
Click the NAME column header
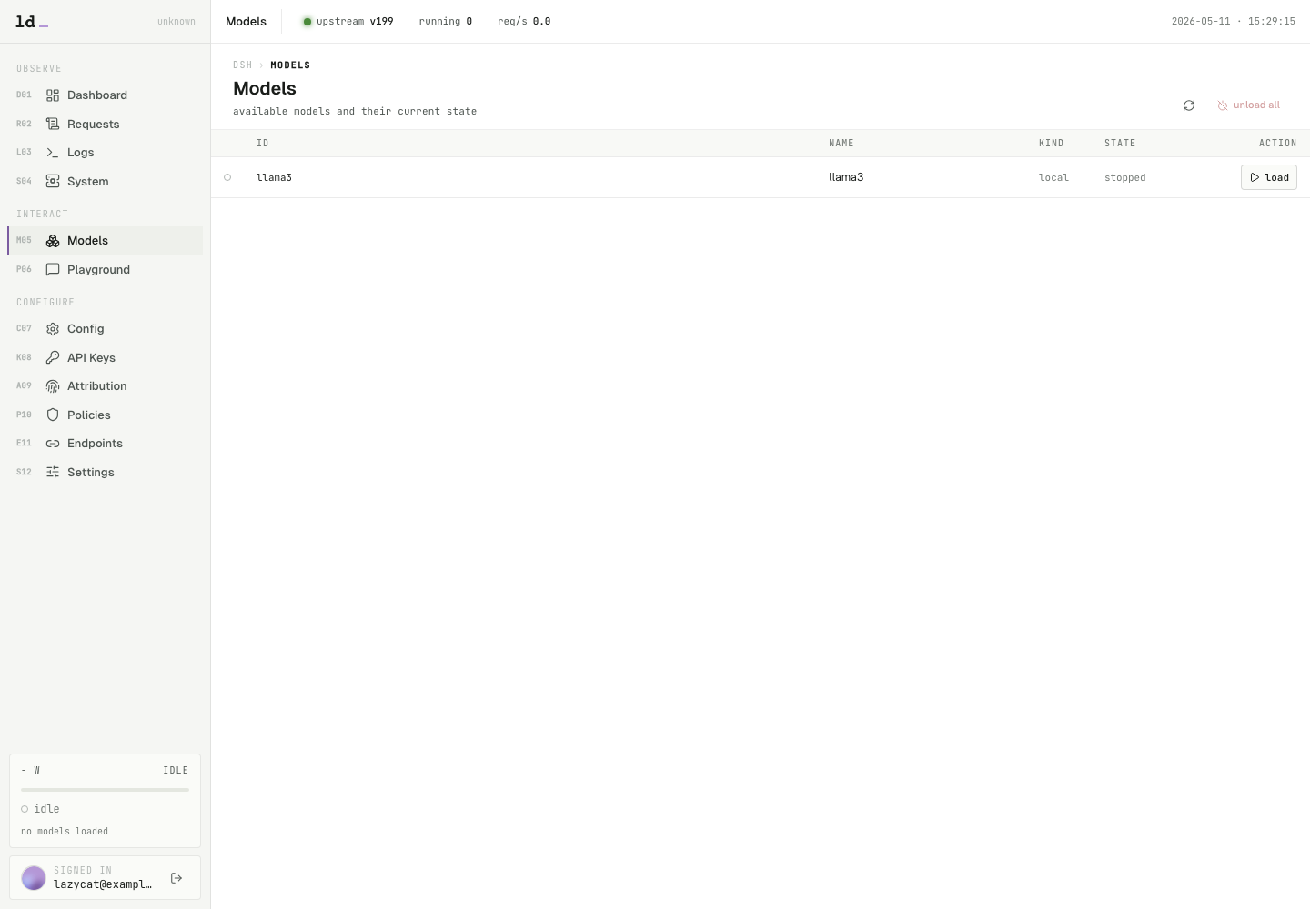(x=841, y=144)
